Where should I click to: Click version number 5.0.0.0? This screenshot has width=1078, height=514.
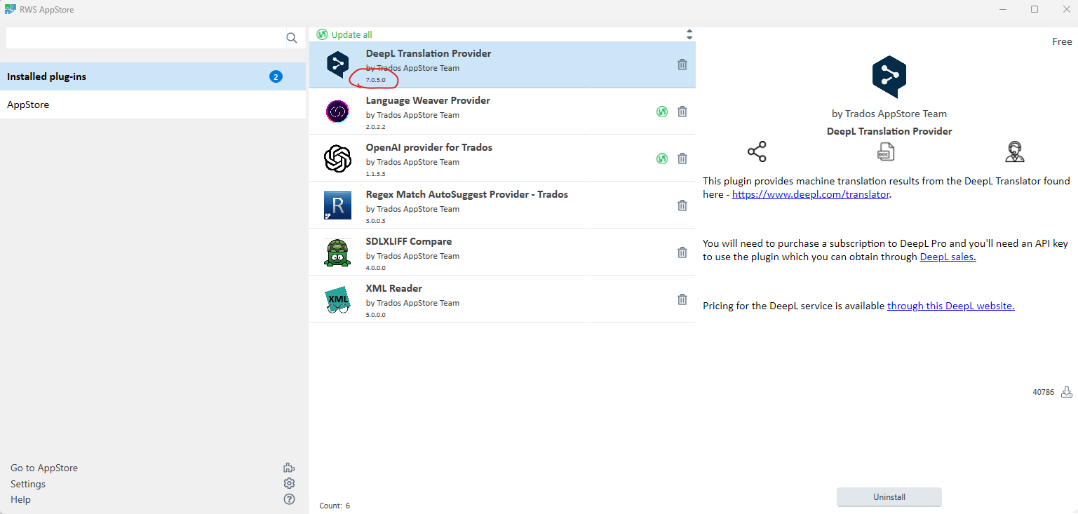[376, 315]
